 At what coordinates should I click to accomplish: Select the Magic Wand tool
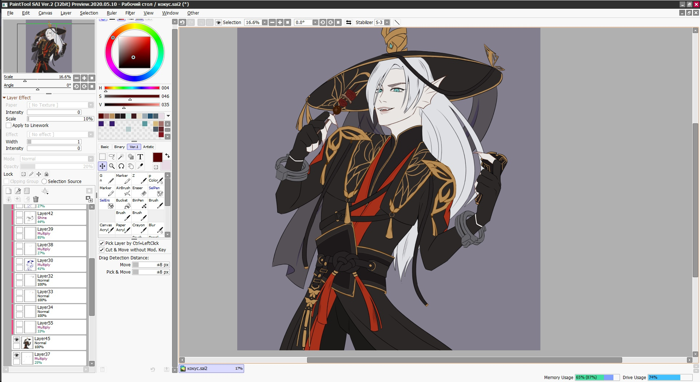[121, 157]
